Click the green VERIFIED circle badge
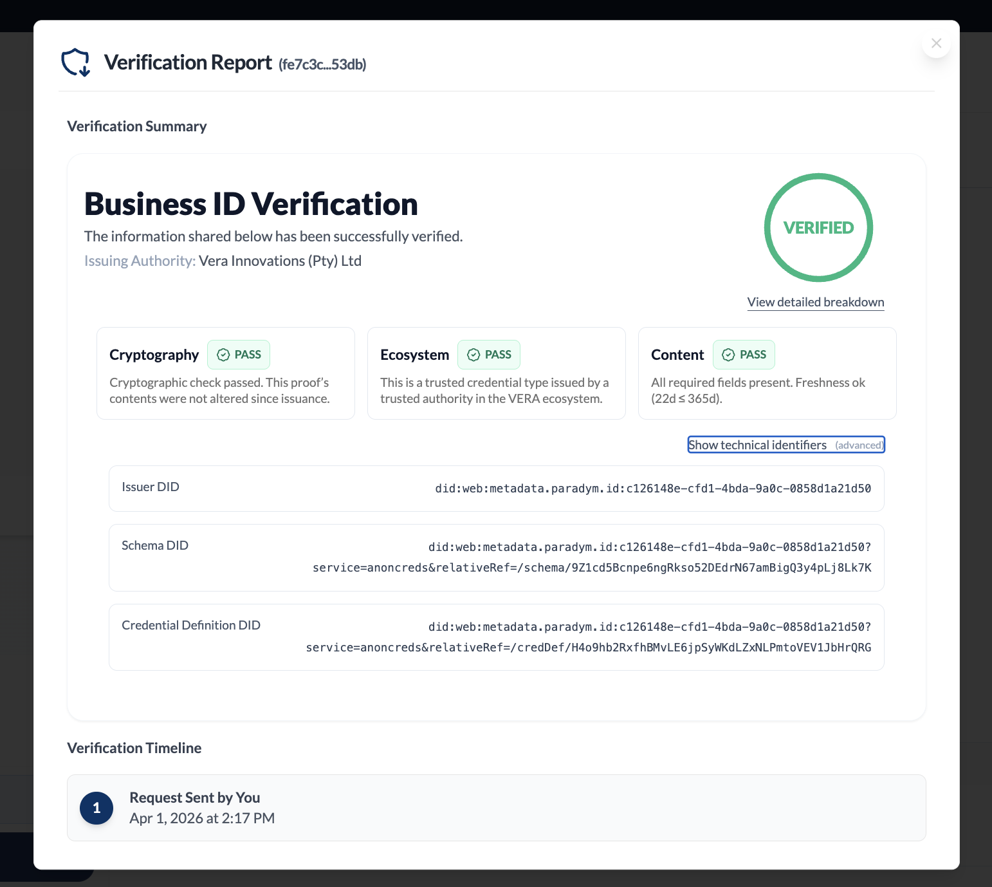The width and height of the screenshot is (992, 887). (x=818, y=227)
